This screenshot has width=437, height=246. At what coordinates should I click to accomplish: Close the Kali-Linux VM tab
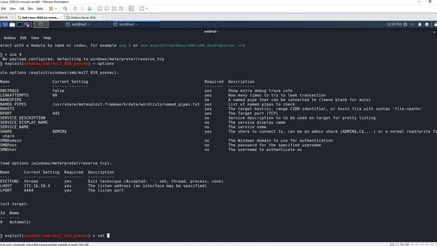point(61,17)
